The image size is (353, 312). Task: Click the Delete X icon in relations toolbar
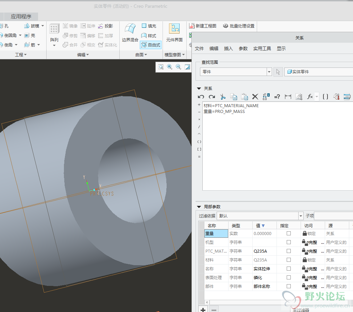pyautogui.click(x=255, y=97)
